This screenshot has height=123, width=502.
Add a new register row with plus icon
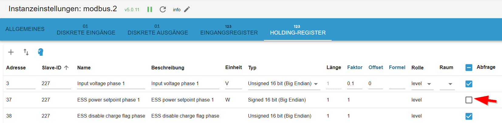point(11,52)
